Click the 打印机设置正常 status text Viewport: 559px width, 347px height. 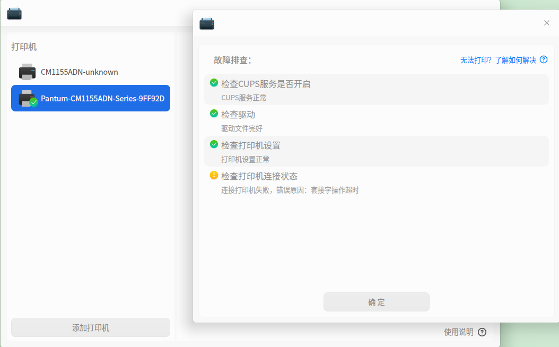tap(245, 159)
